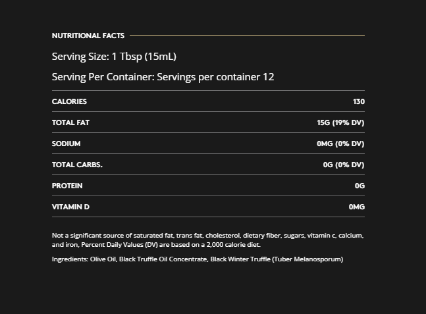Viewport: 426px width, 314px height.
Task: Click the Calories row label
Action: (x=69, y=101)
